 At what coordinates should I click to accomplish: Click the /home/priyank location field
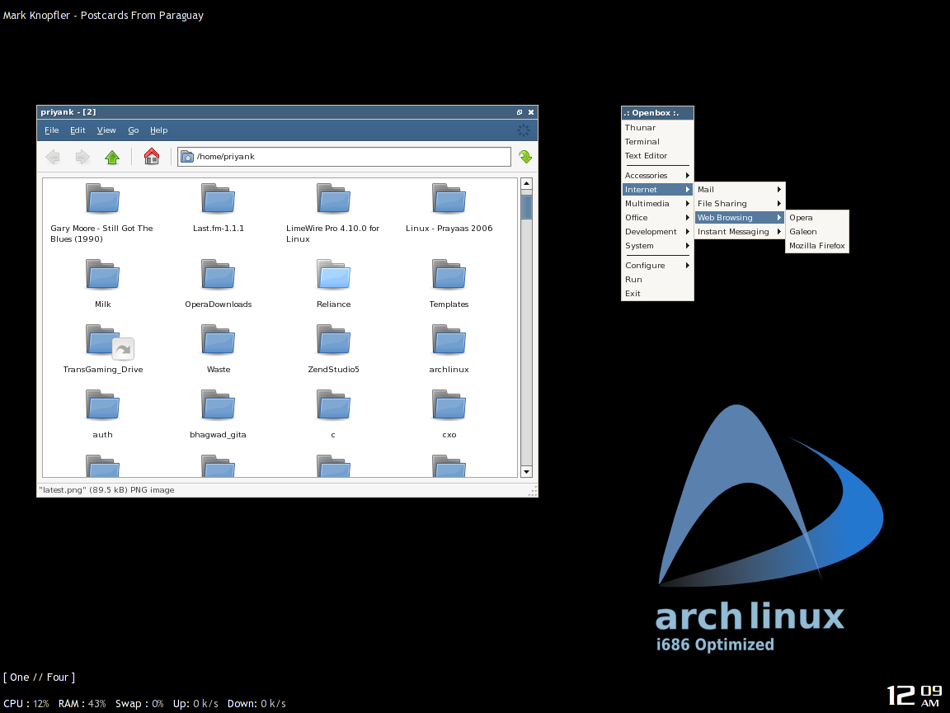point(344,157)
